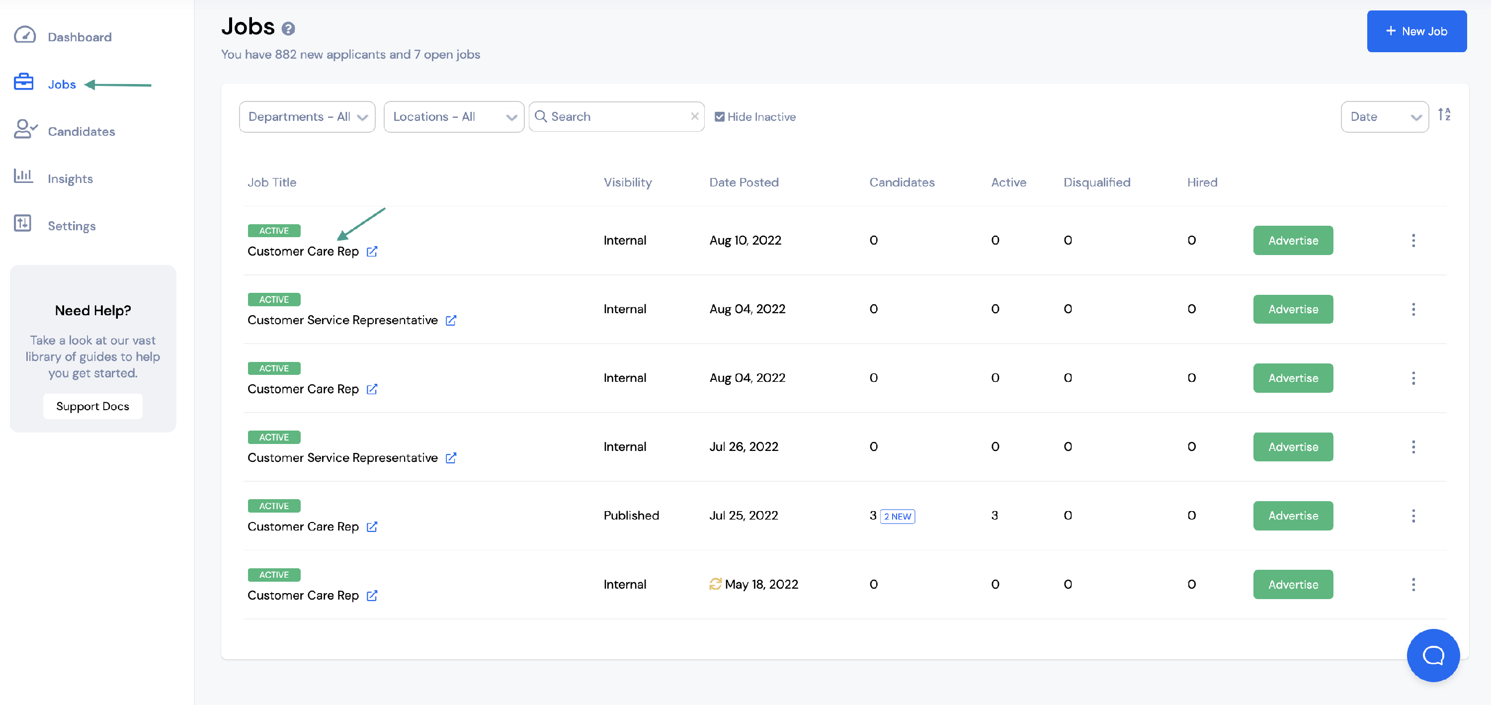Open the Date sort dropdown
Image resolution: width=1491 pixels, height=705 pixels.
(x=1385, y=117)
